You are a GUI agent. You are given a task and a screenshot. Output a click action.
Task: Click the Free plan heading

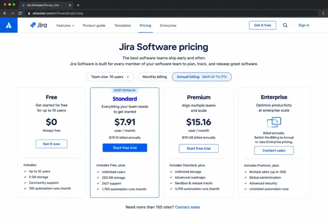(52, 97)
